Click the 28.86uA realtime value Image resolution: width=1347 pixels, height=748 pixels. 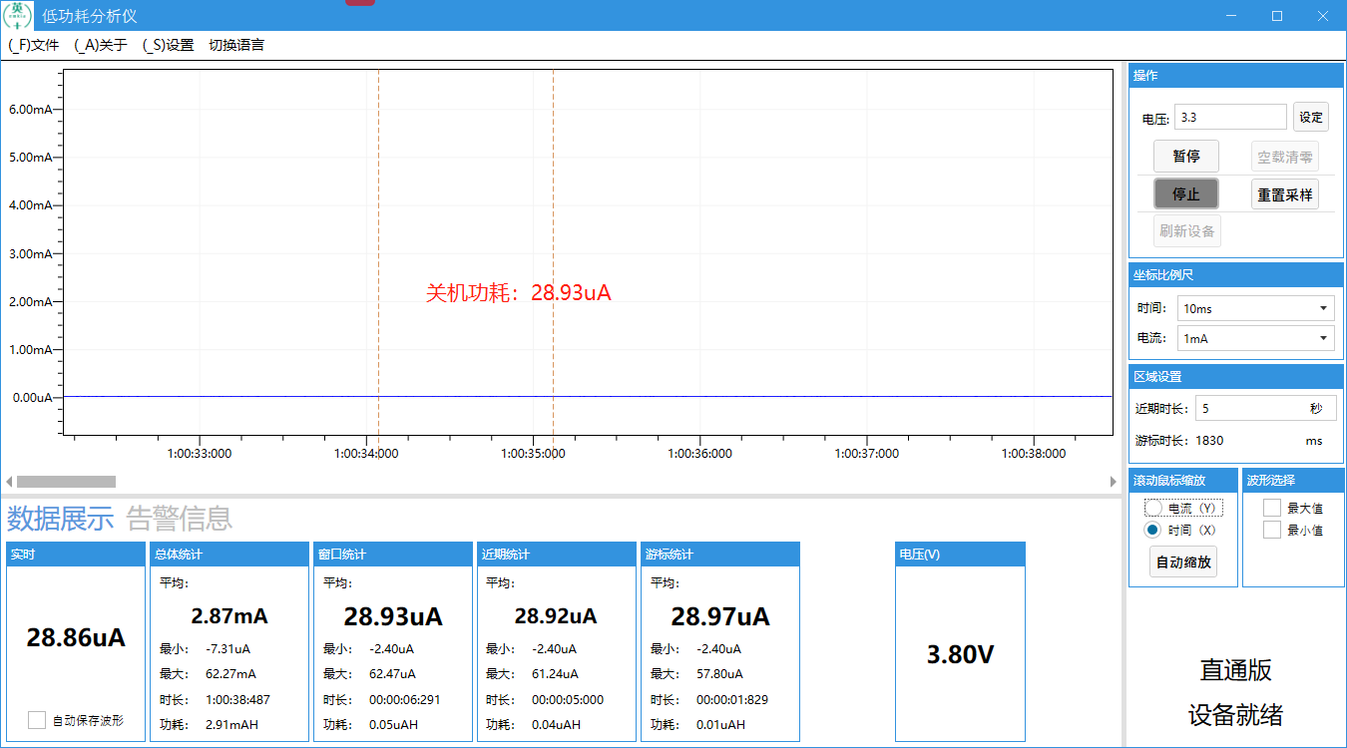[x=76, y=637]
